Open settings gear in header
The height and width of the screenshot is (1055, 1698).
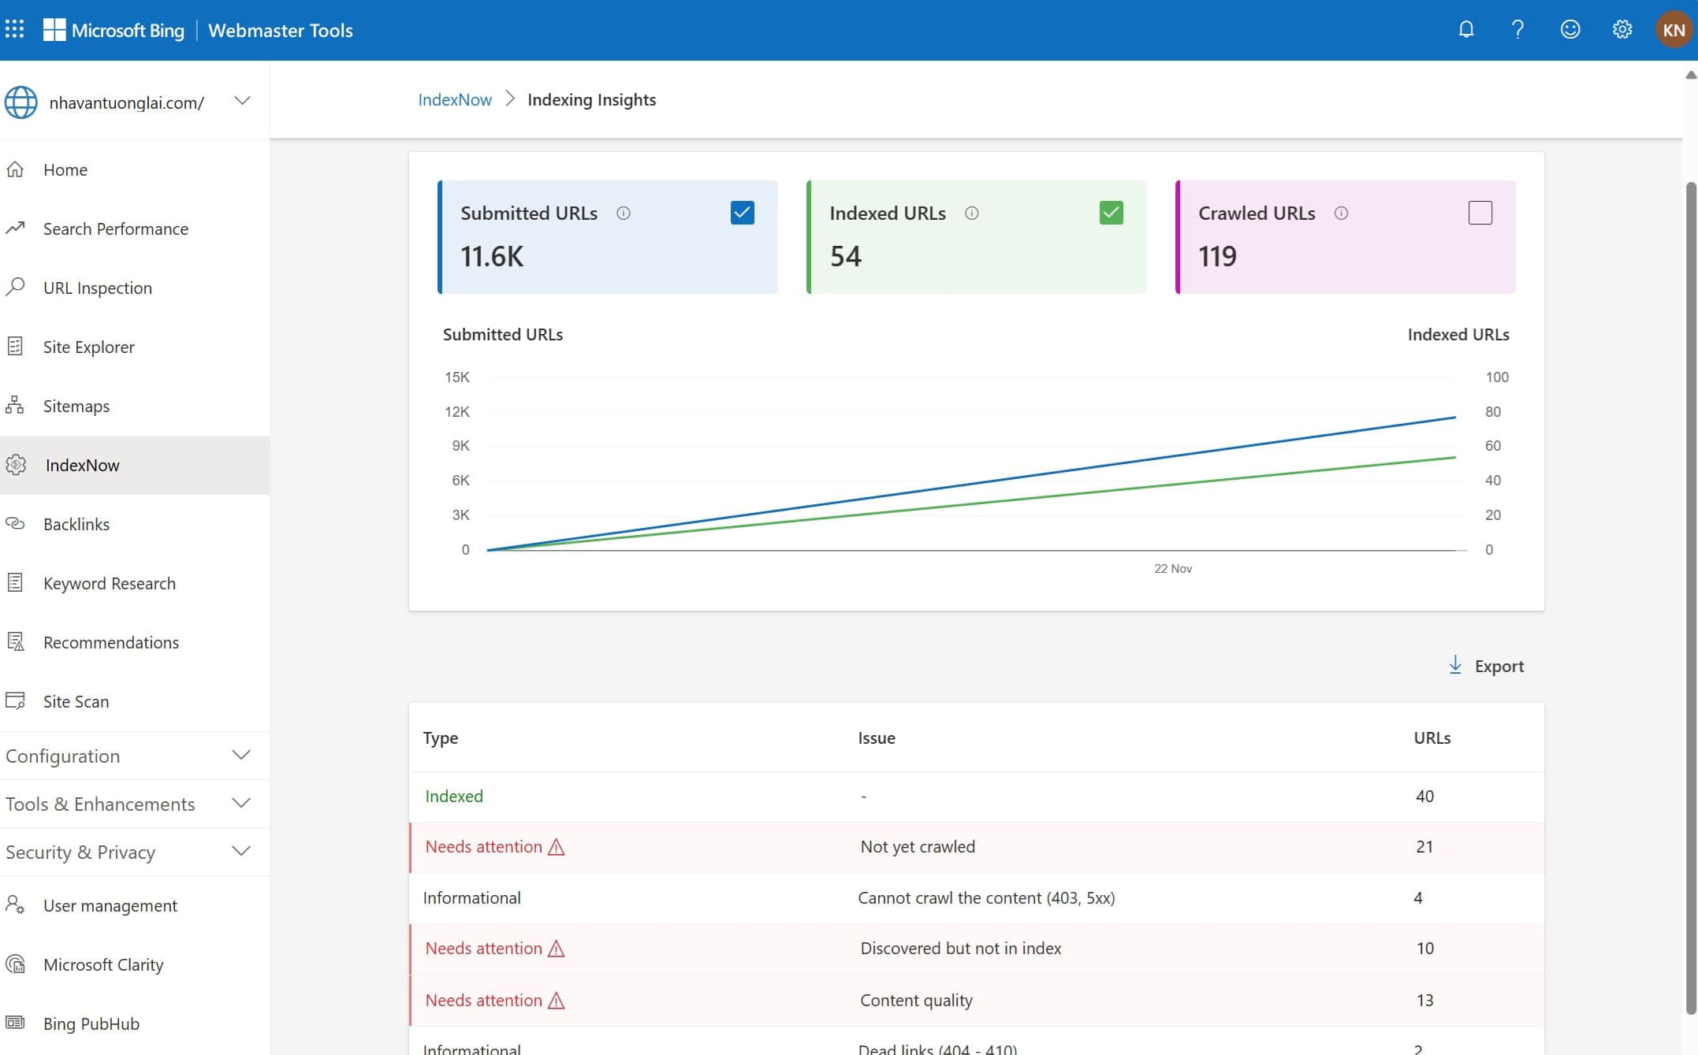click(x=1622, y=30)
